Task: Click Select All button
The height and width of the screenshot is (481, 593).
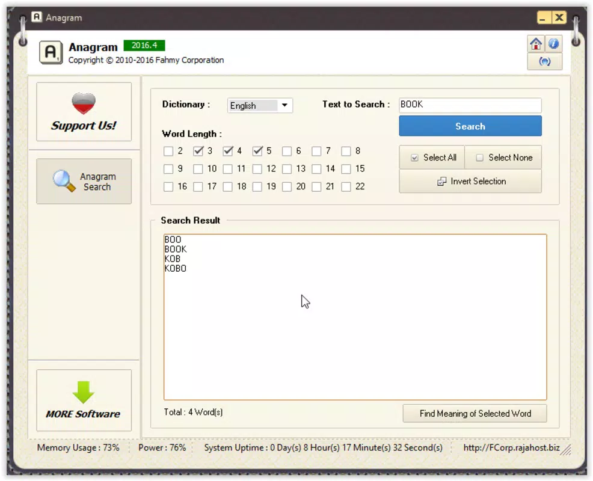Action: click(x=432, y=158)
